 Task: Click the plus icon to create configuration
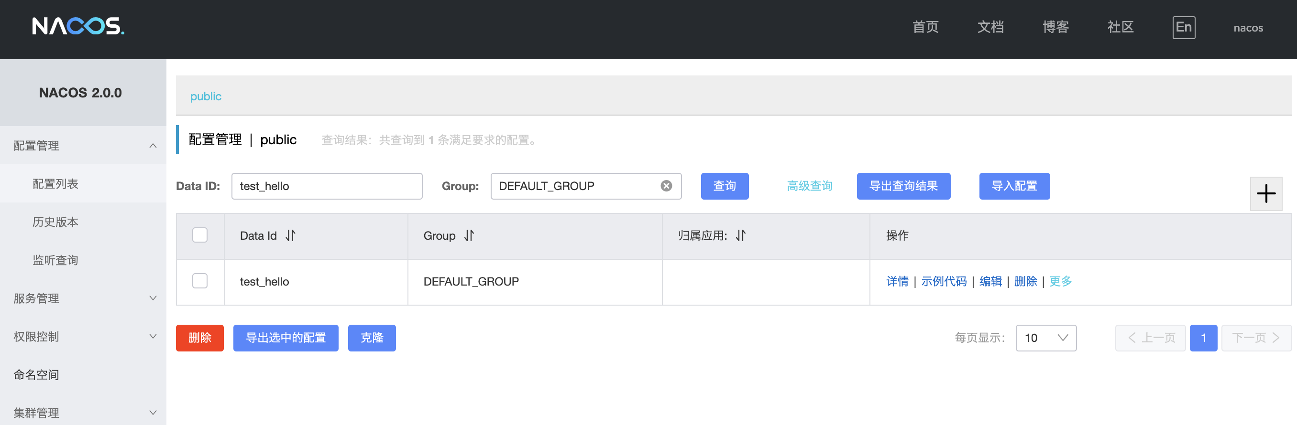tap(1266, 194)
